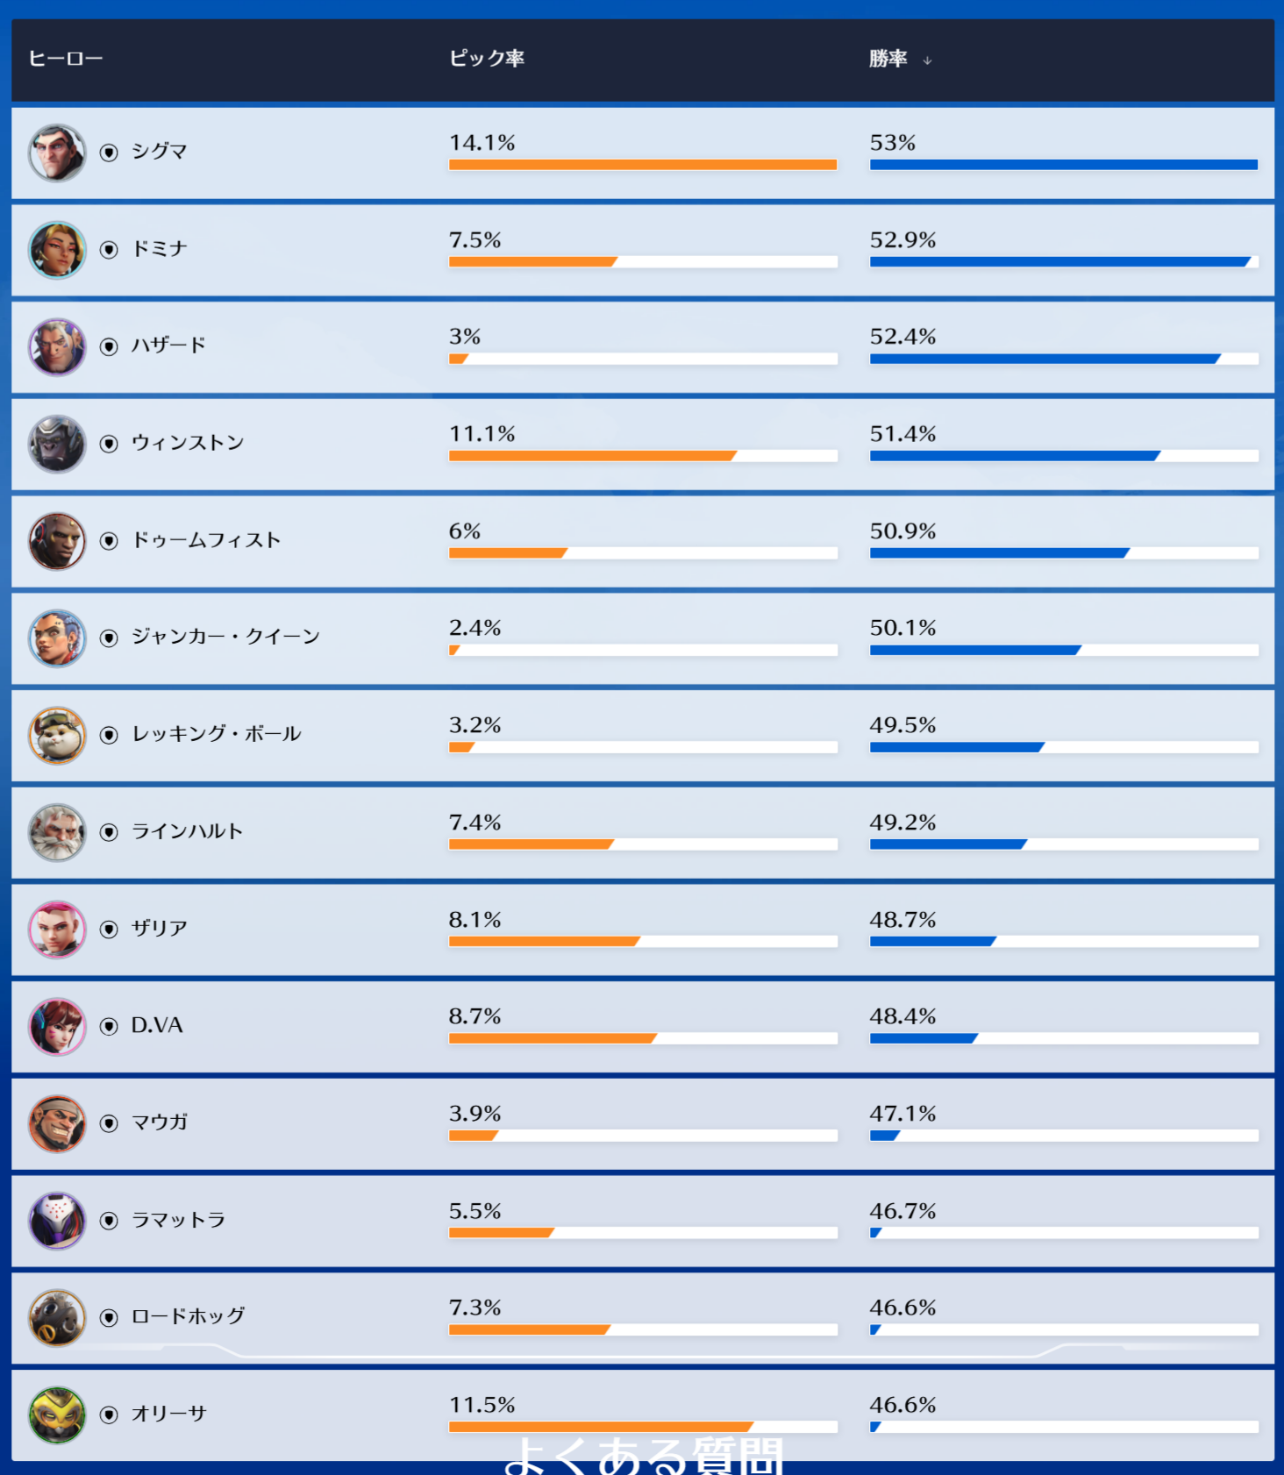Click the ラマットラ hero name

point(178,1220)
